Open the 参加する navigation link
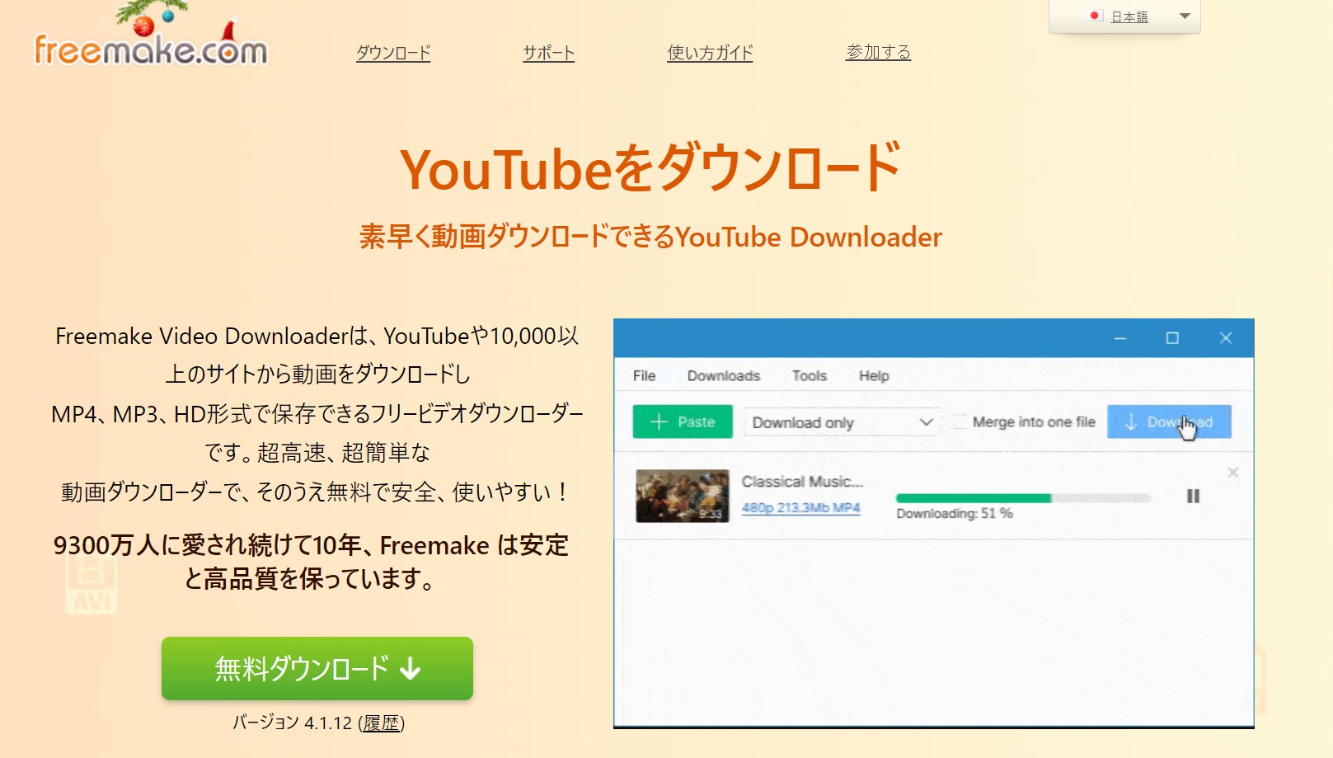1333x758 pixels. [x=878, y=52]
